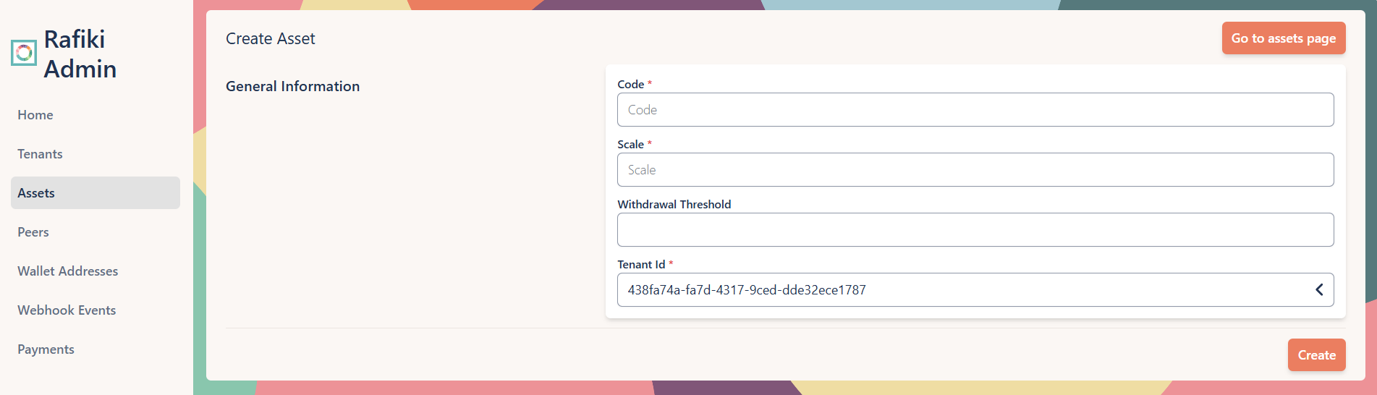Click the Rafiki logo icon
This screenshot has height=395, width=1377.
(24, 53)
